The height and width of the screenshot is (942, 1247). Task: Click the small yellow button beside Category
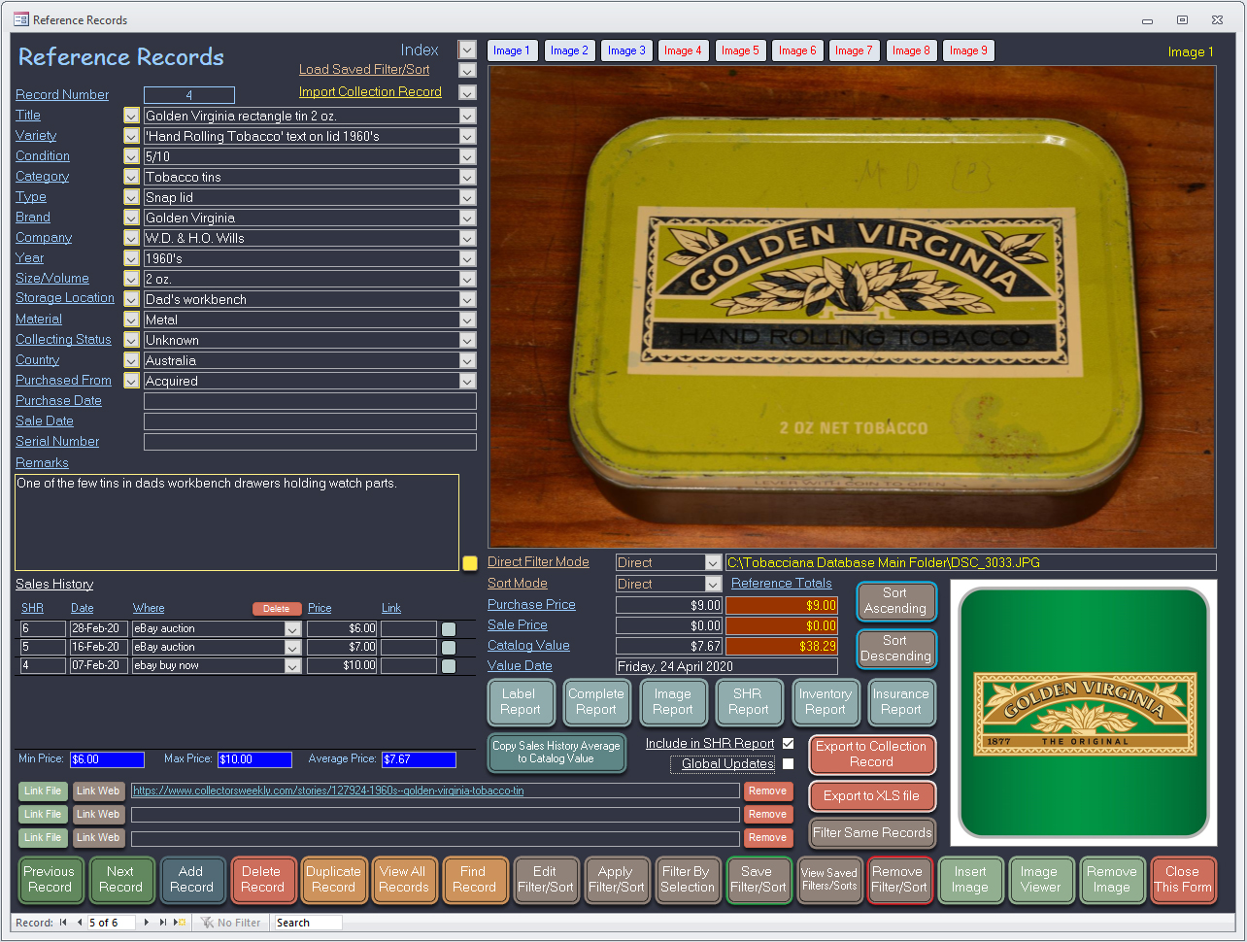point(131,177)
